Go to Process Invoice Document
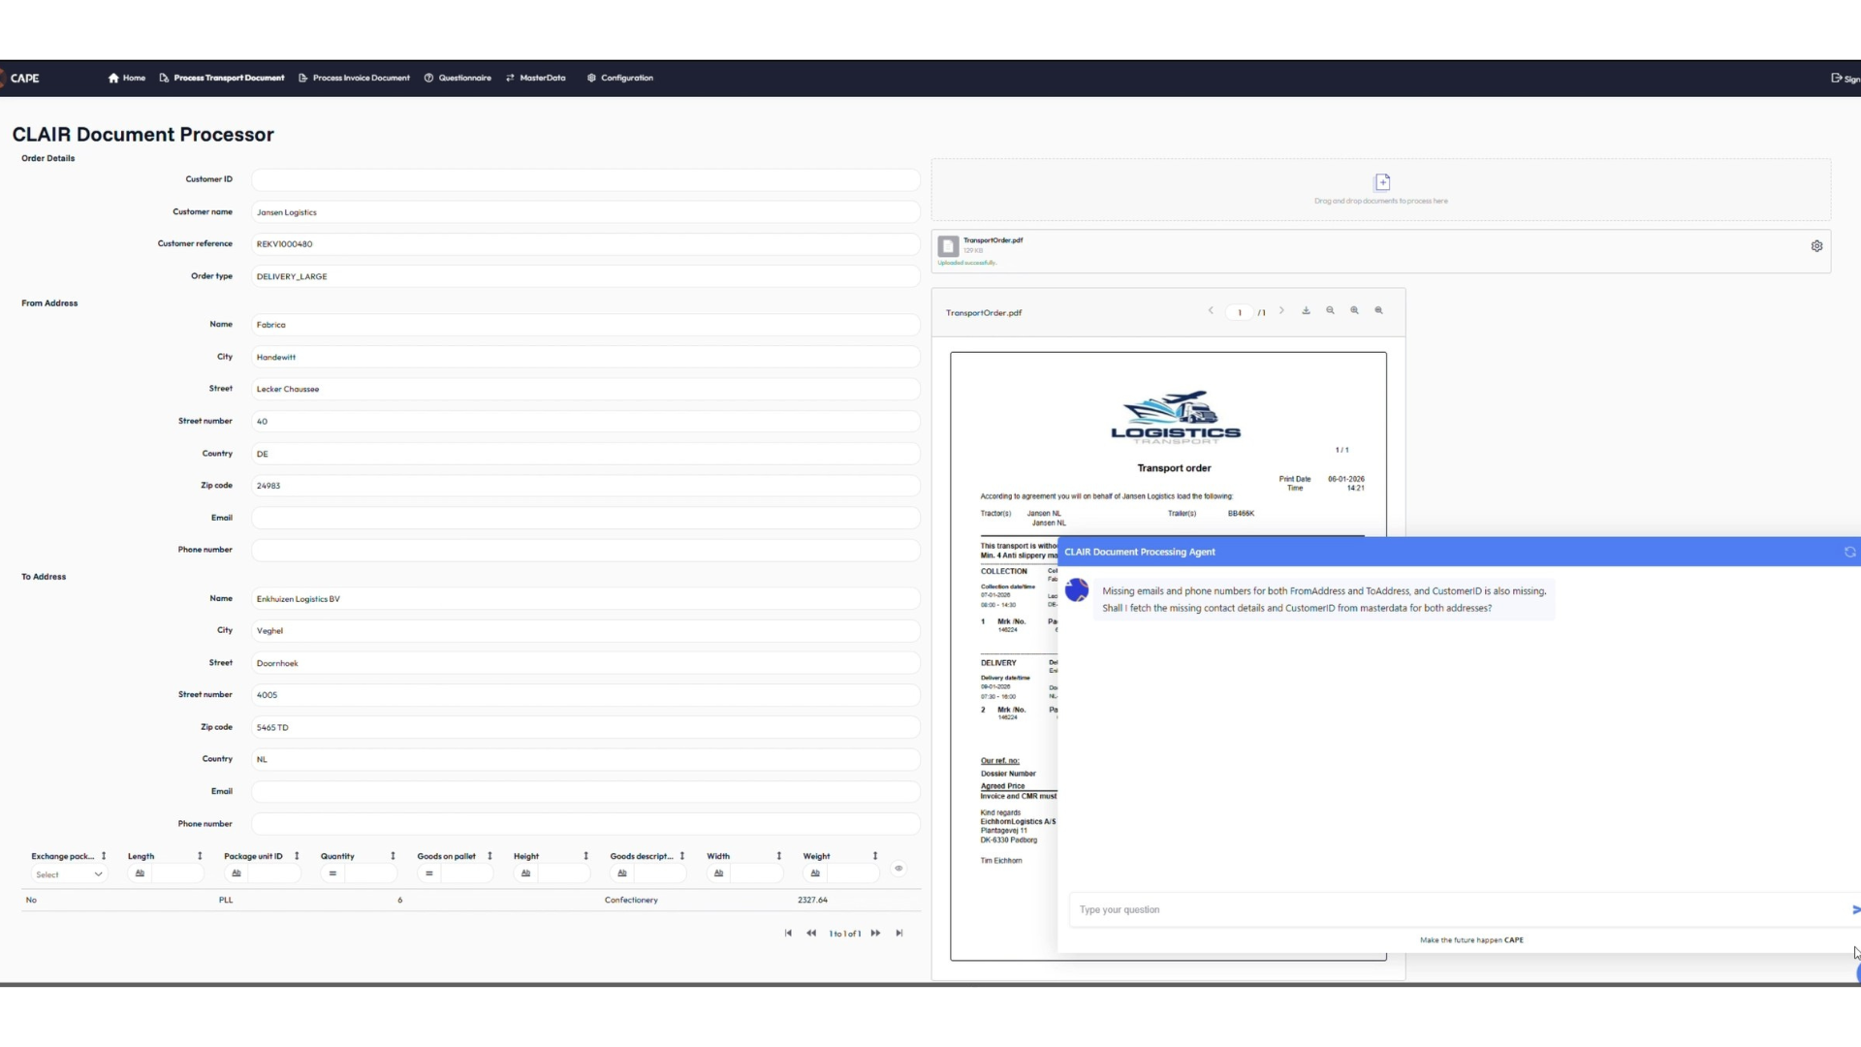 (x=354, y=78)
